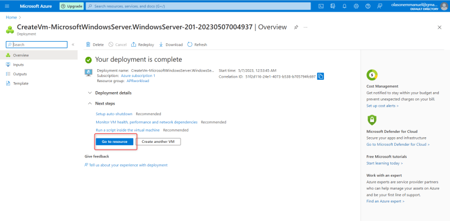Collapse the Next steps section
The height and width of the screenshot is (221, 450).
[101, 103]
